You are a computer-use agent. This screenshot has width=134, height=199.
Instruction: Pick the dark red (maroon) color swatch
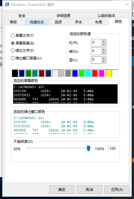tap(42, 73)
